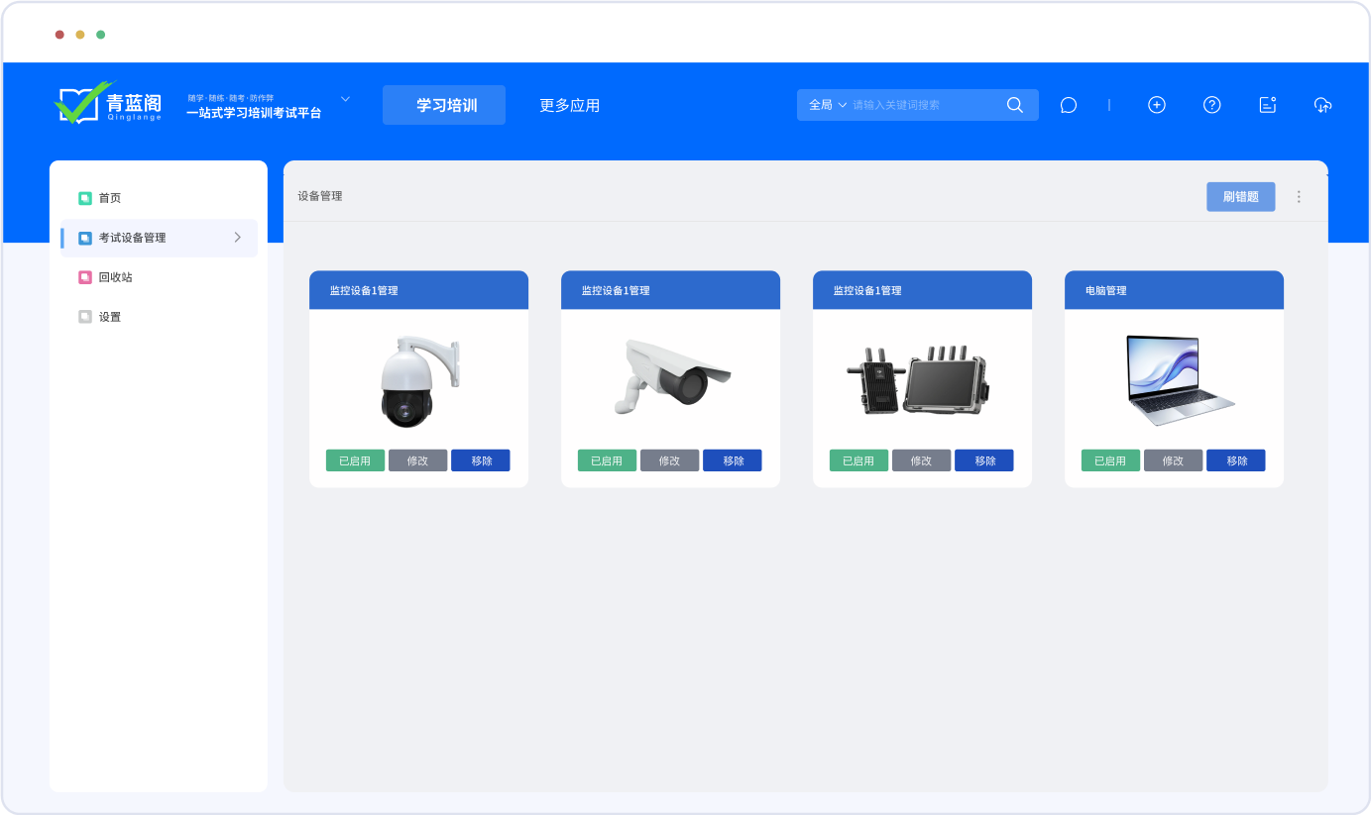The image size is (1371, 815).
Task: Expand the platform dropdown arrow beside the logo
Action: click(345, 99)
